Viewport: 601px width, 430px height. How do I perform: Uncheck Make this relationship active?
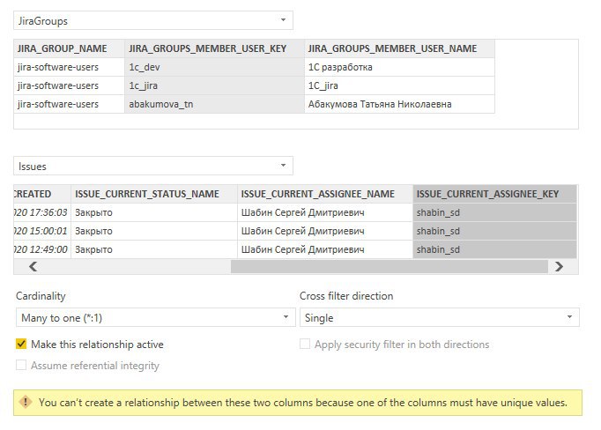[21, 345]
